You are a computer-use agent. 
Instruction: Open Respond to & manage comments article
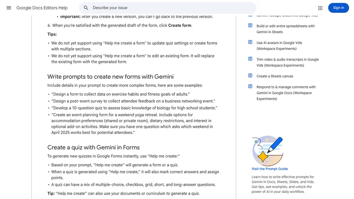click(x=286, y=93)
